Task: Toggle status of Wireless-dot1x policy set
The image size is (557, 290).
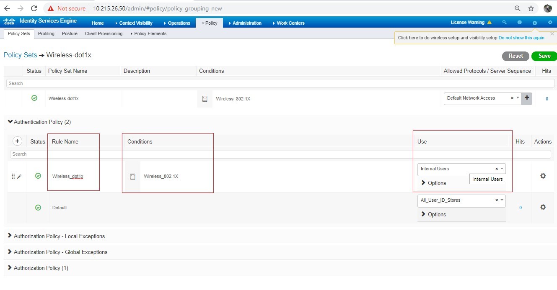Action: click(34, 98)
